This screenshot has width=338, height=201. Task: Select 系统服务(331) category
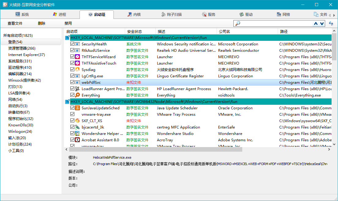pyautogui.click(x=20, y=61)
